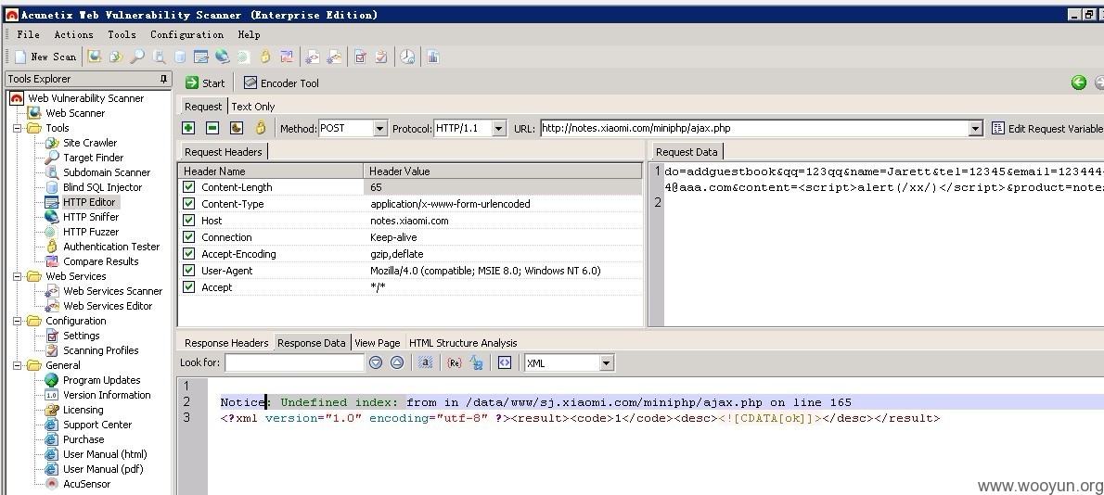Uncheck the Connection header checkbox
The width and height of the screenshot is (1104, 495).
[188, 237]
